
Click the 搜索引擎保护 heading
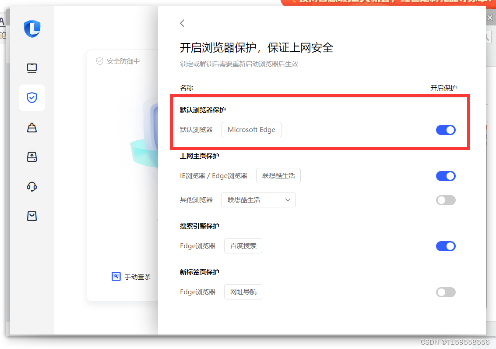(200, 226)
